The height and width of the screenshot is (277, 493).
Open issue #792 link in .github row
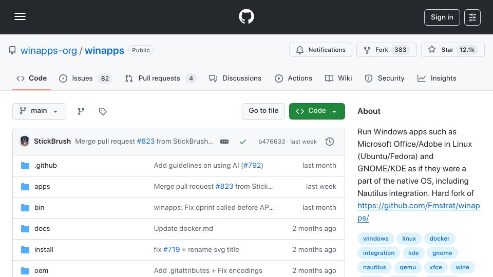252,166
